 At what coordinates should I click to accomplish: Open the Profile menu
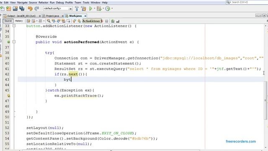pos(69,3)
